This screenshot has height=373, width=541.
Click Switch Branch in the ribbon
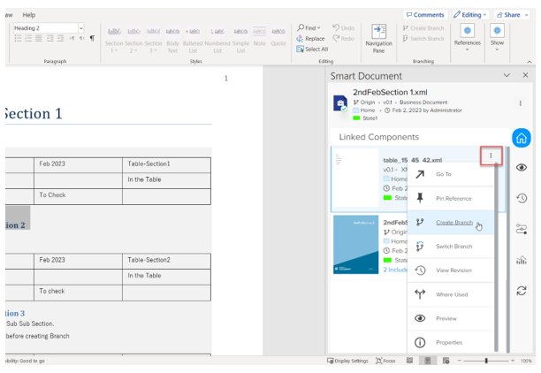(423, 39)
